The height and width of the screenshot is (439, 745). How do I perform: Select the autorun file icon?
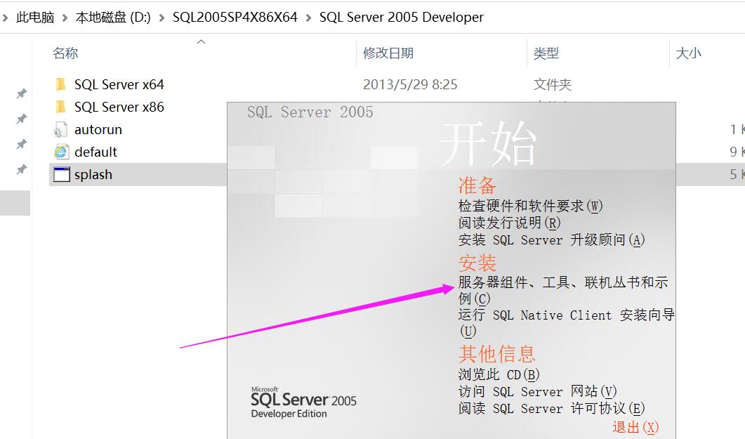pos(61,130)
